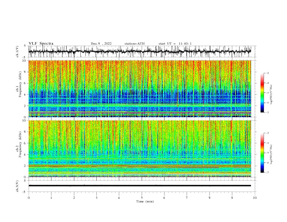Click the ch.1 PSD color bar
The image size is (287, 222).
point(262,93)
